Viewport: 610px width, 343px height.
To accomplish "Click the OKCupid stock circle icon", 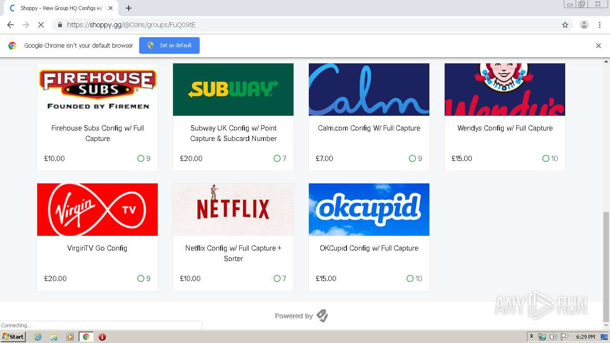I will [410, 279].
